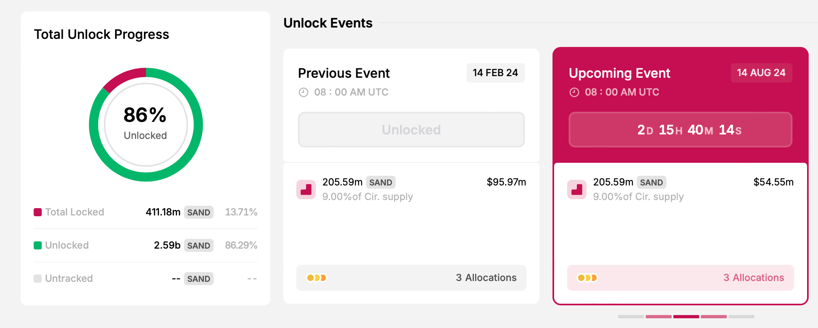Click the green Unlocked legend square
818x328 pixels.
[38, 245]
